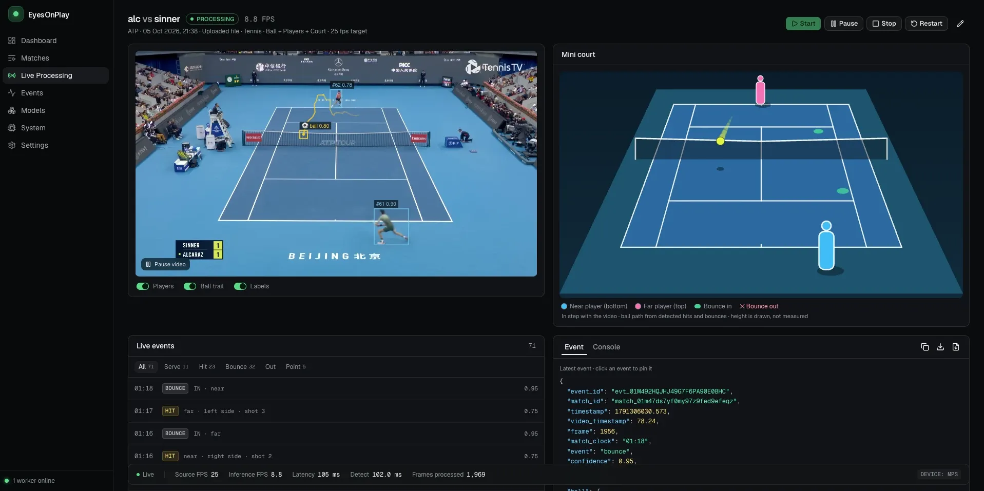Switch to the Console tab
Image resolution: width=984 pixels, height=491 pixels.
pyautogui.click(x=606, y=347)
